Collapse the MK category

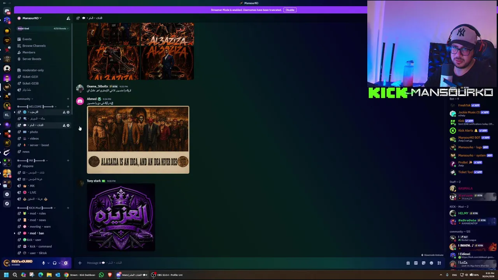click(x=32, y=161)
